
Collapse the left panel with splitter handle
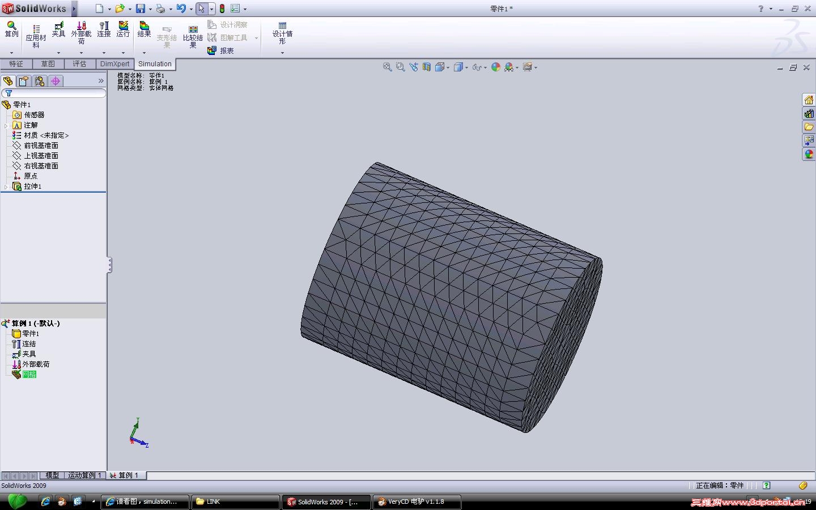click(x=109, y=265)
